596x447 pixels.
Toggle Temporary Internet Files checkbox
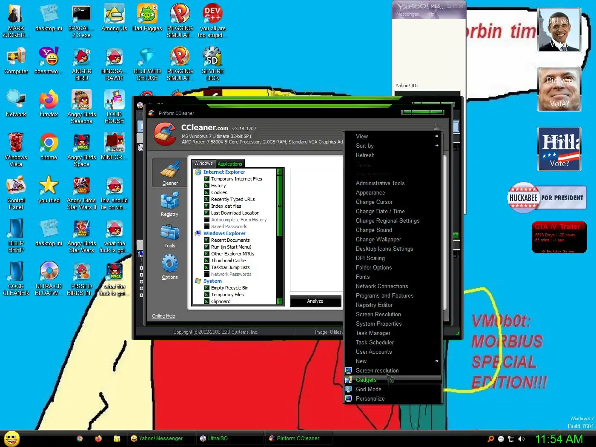(x=206, y=179)
